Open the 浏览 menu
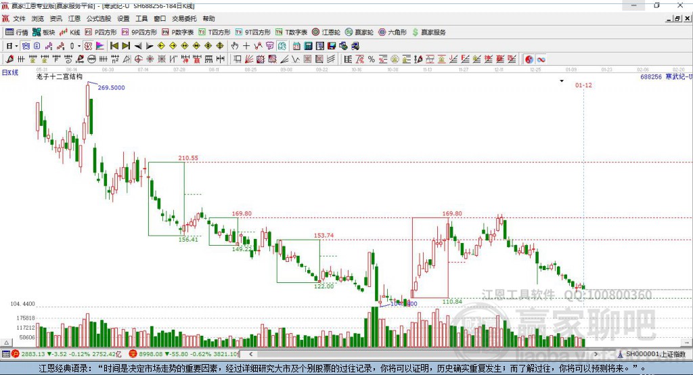The image size is (693, 375). [x=38, y=18]
